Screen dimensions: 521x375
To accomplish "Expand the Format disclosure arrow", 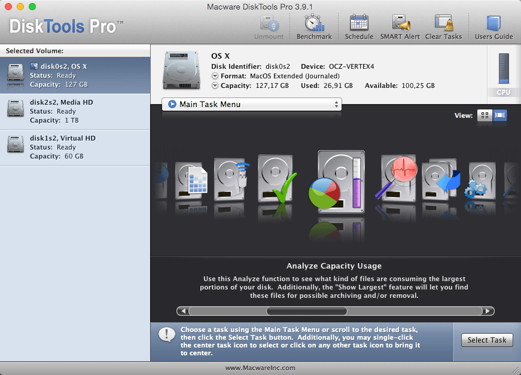I will pyautogui.click(x=215, y=76).
